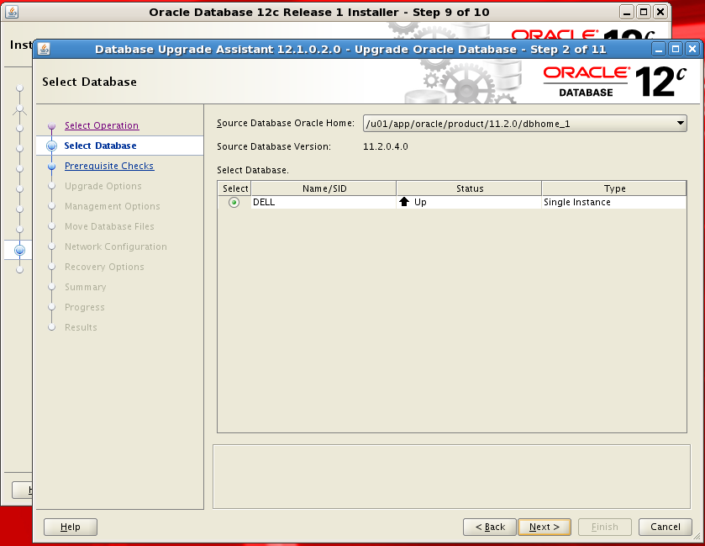
Task: Click the Network Configuration step label
Action: coord(116,246)
